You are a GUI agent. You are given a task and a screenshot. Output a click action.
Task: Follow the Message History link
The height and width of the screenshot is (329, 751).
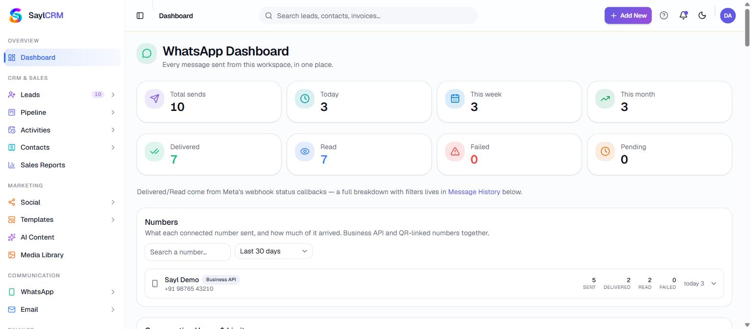click(x=474, y=192)
